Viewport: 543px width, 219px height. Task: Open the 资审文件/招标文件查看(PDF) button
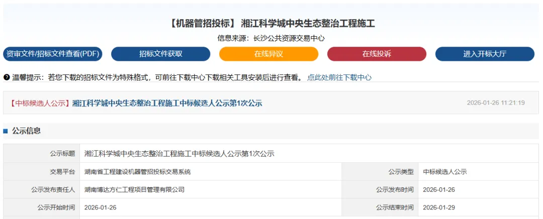[53, 54]
